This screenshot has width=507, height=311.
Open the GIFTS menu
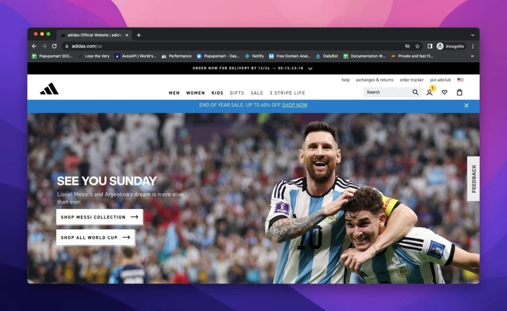coord(237,93)
